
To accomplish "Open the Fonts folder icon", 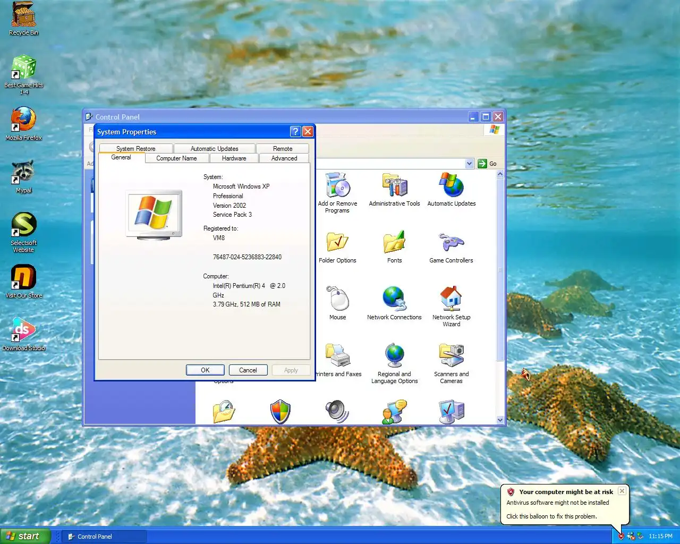I will 394,247.
